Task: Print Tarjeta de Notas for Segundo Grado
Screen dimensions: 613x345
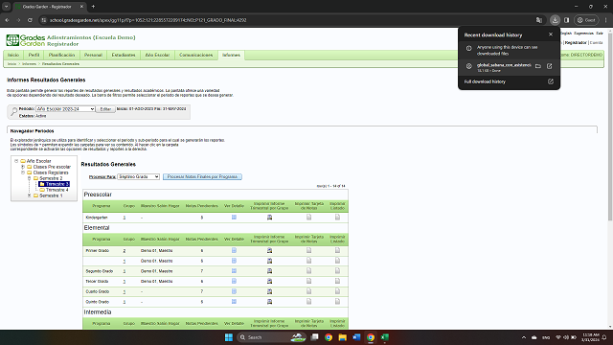Action: pyautogui.click(x=308, y=270)
